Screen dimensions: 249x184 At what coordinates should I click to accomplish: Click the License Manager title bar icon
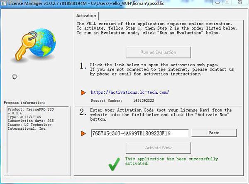[x=3, y=3]
